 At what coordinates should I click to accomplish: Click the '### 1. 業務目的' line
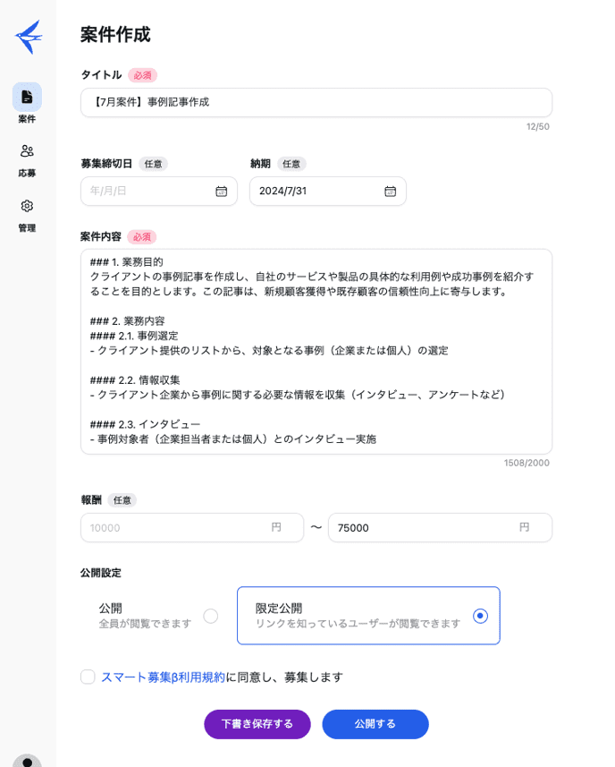pyautogui.click(x=127, y=262)
